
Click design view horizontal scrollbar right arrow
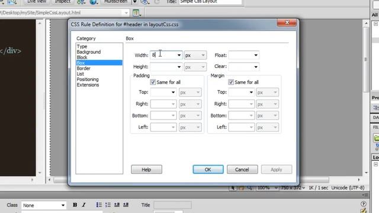359,180
